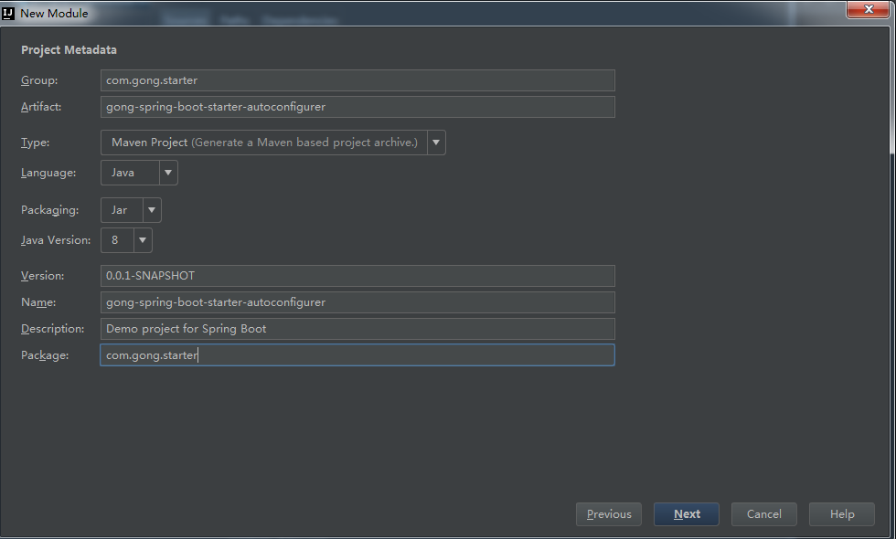
Task: Click the Group input field
Action: coord(357,80)
